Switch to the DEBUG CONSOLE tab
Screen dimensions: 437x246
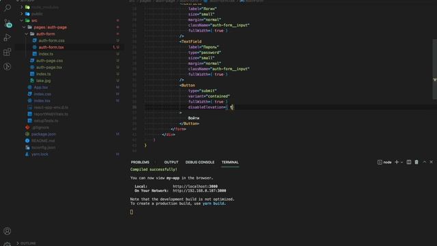click(x=200, y=162)
